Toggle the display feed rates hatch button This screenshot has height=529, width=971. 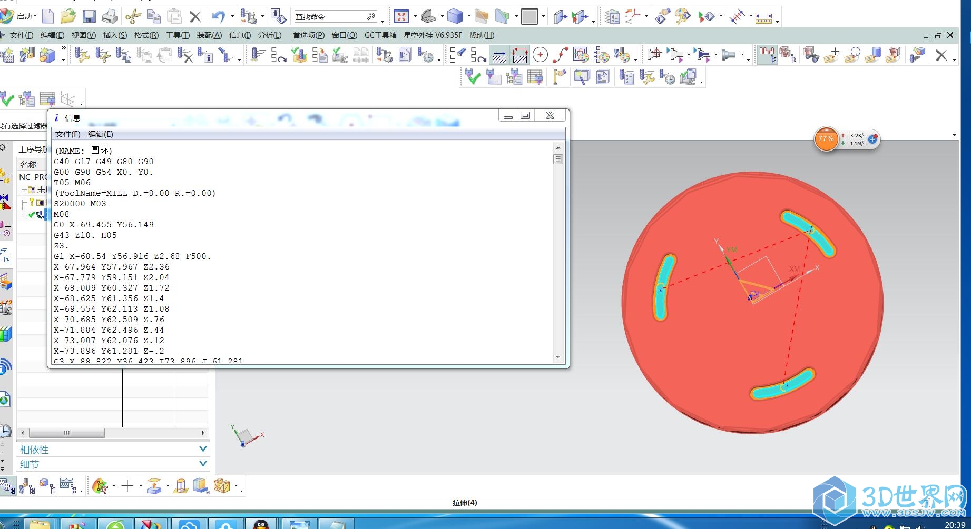[x=499, y=55]
